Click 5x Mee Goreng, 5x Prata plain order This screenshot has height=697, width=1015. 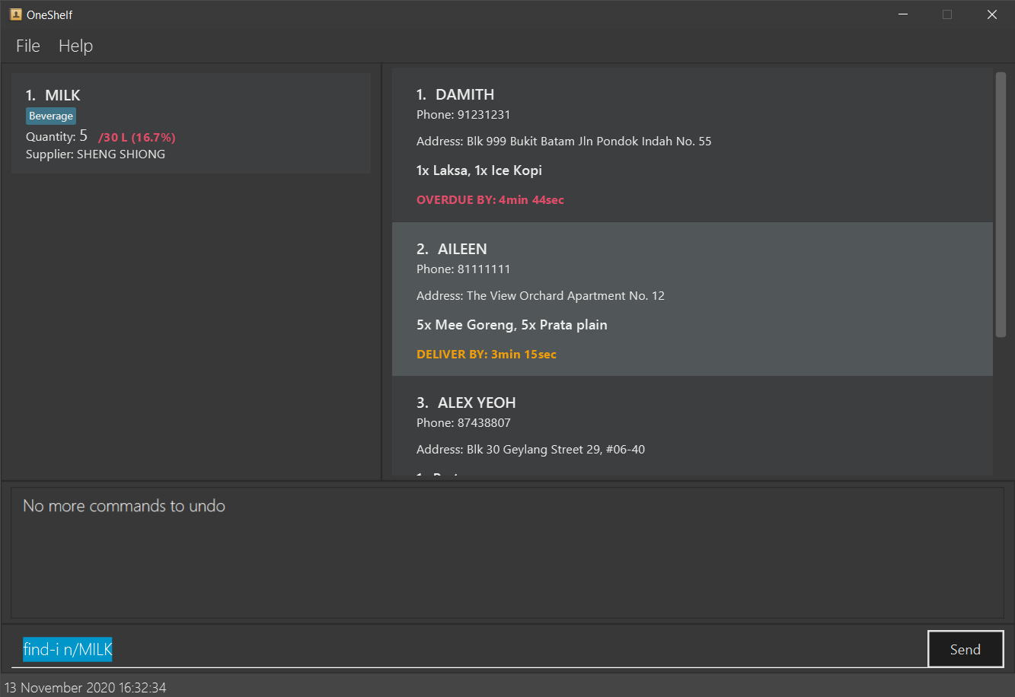tap(512, 325)
